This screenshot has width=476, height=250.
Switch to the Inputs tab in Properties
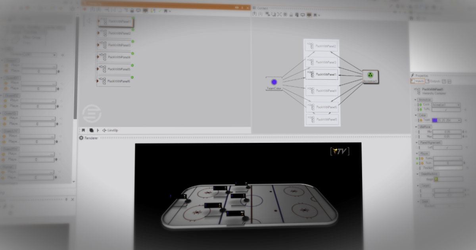coord(418,81)
